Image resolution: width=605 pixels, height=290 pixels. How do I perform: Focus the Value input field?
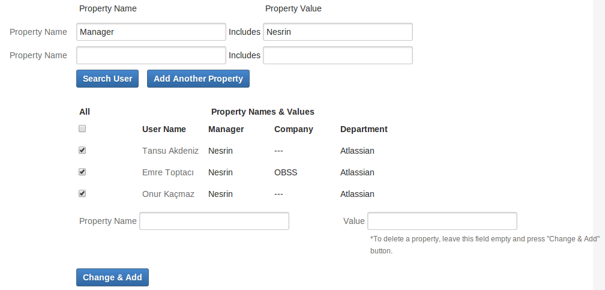tap(442, 221)
